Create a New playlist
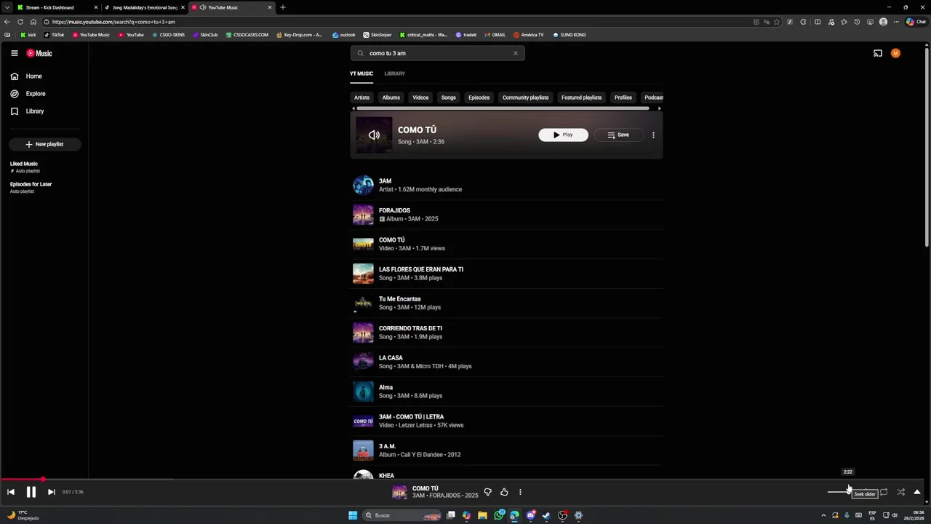Screen dimensions: 931x524 click(44, 144)
